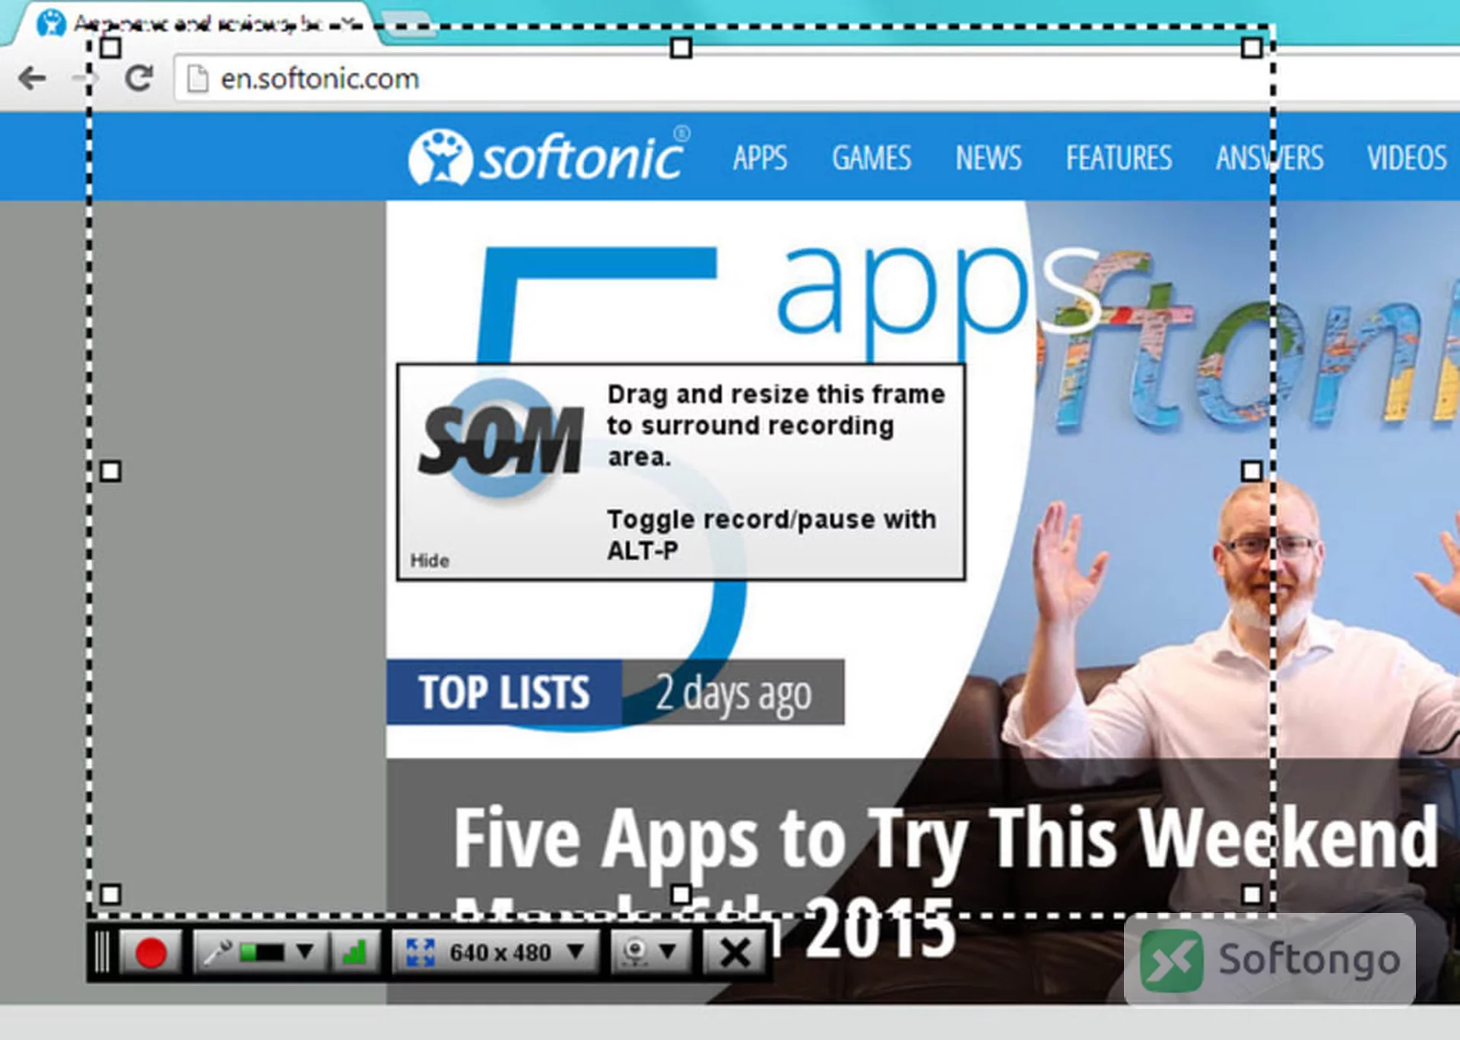
Task: Open the FEATURES section
Action: tap(1119, 157)
